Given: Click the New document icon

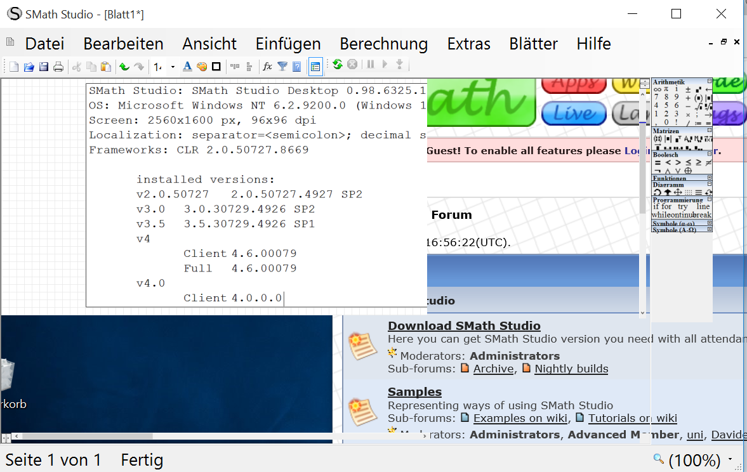Looking at the screenshot, I should coord(13,67).
